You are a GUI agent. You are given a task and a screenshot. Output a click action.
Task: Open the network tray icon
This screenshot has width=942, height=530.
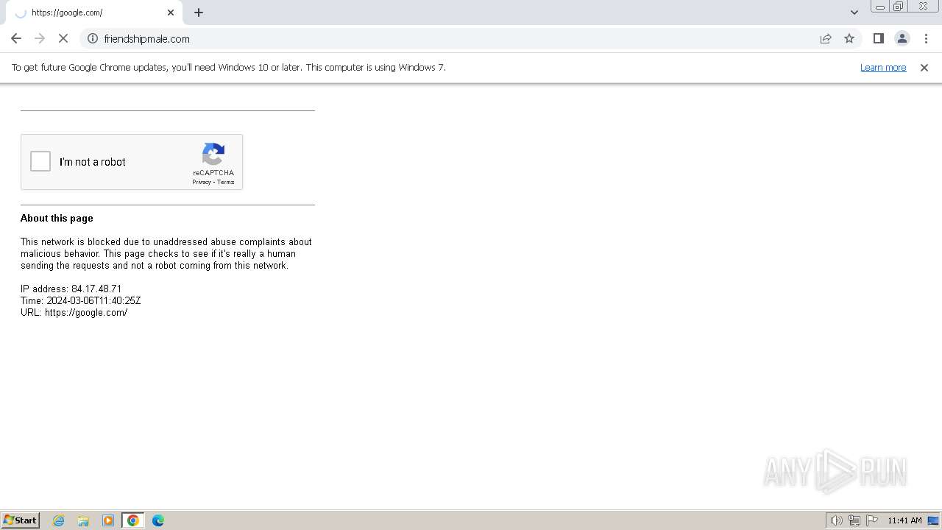(854, 520)
